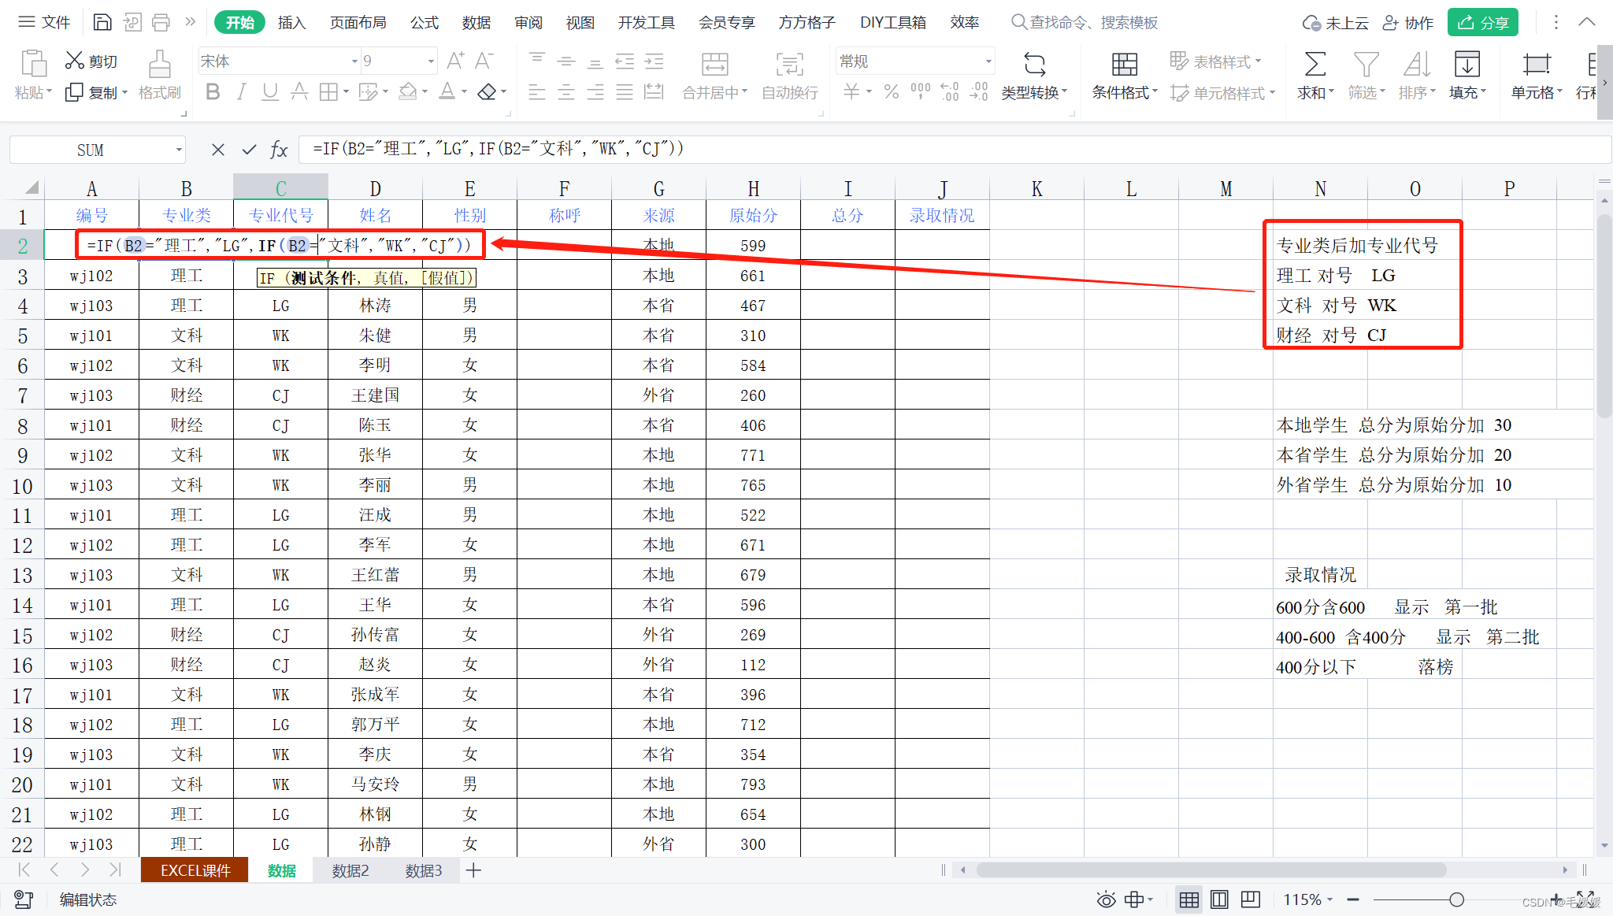Viewport: 1613px width, 916px height.
Task: Click the search magnifier icon for commands
Action: (x=1018, y=22)
